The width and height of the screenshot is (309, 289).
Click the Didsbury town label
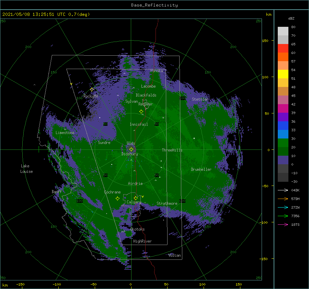[129, 154]
